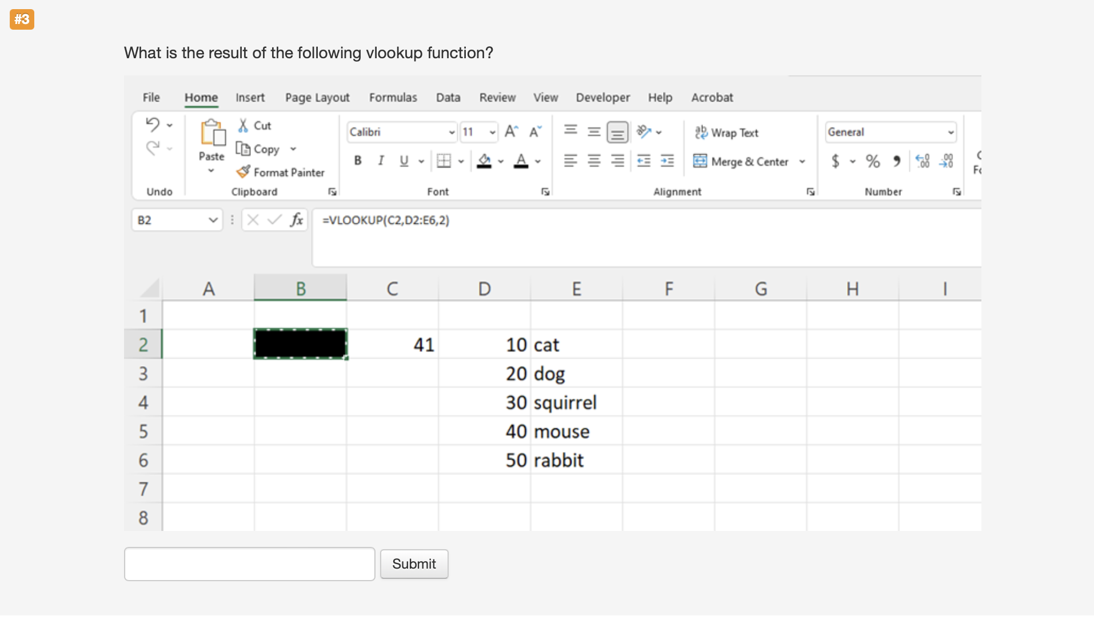1094x628 pixels.
Task: Click the Increase Decimal icon
Action: pyautogui.click(x=923, y=162)
